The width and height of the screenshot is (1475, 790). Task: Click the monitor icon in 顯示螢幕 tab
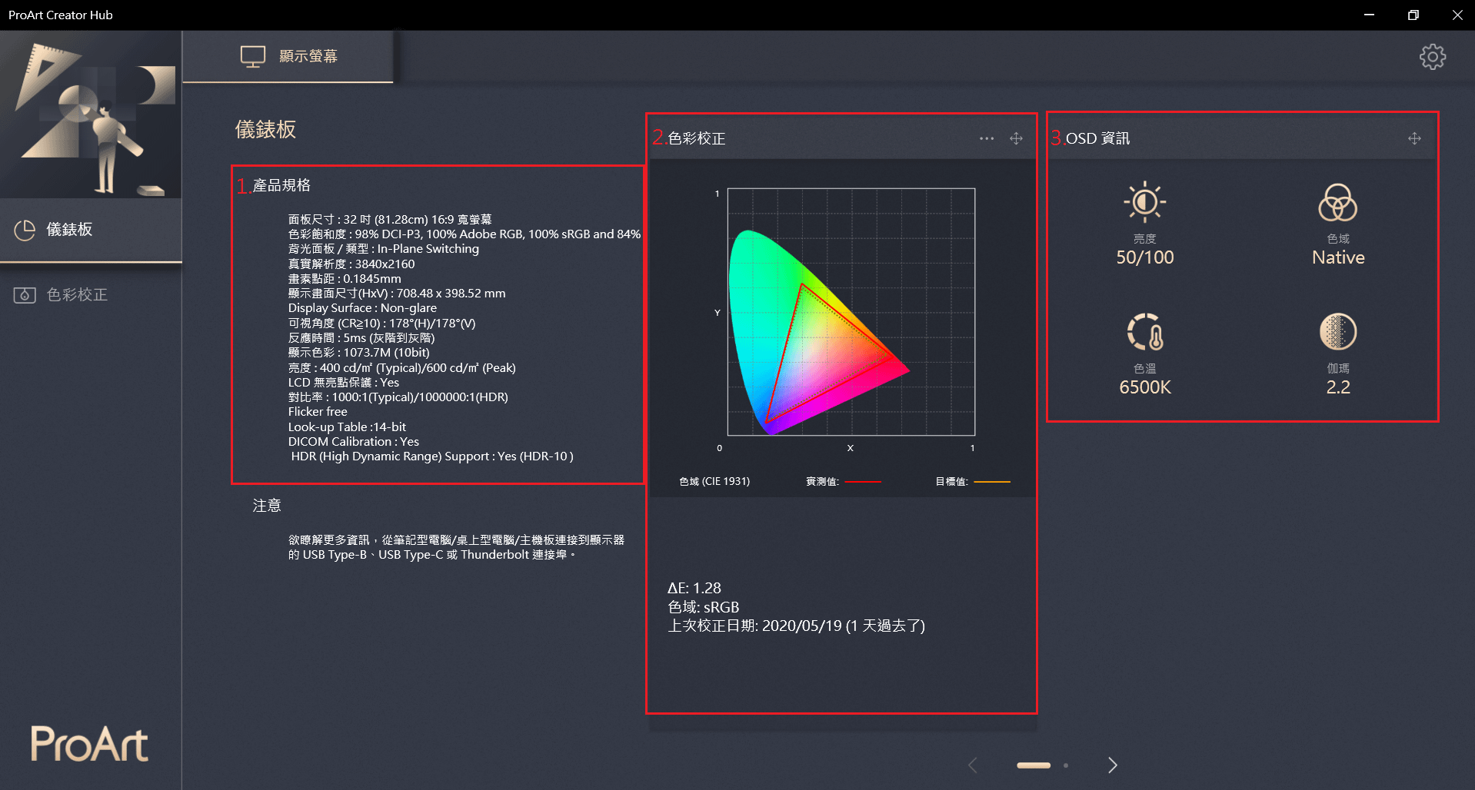click(253, 56)
